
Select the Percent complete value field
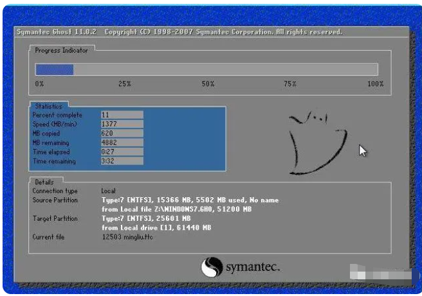[x=121, y=114]
